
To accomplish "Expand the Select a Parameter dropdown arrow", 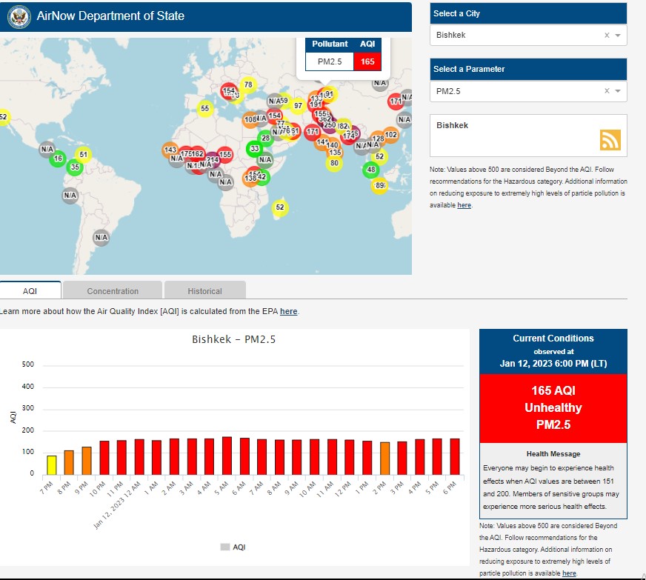I will tap(618, 91).
